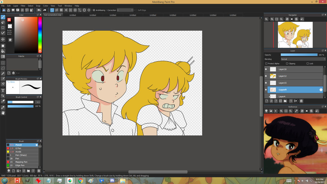
Task: Pick color eyedropper in Reference panel
Action: pos(296,111)
